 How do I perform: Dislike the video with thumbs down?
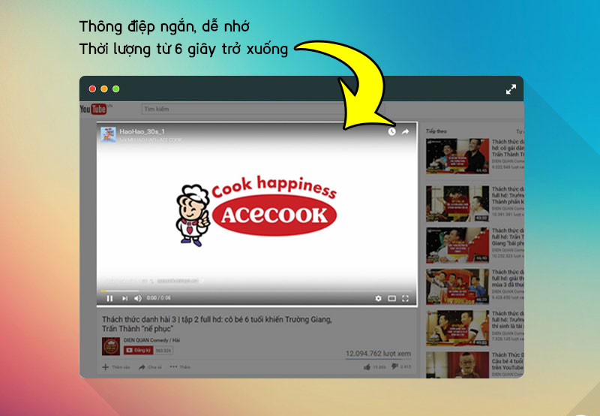tap(395, 367)
